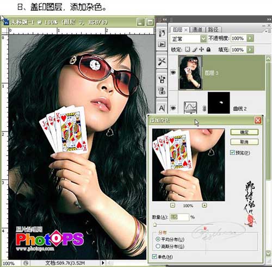Screen dimensions: 272x267
Task: Toggle lock all padlock icon
Action: click(x=208, y=49)
